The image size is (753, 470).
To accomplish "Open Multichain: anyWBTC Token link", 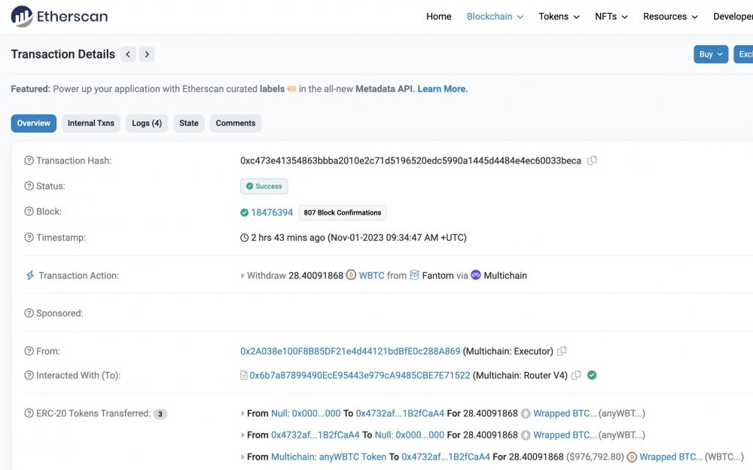I will pyautogui.click(x=328, y=457).
